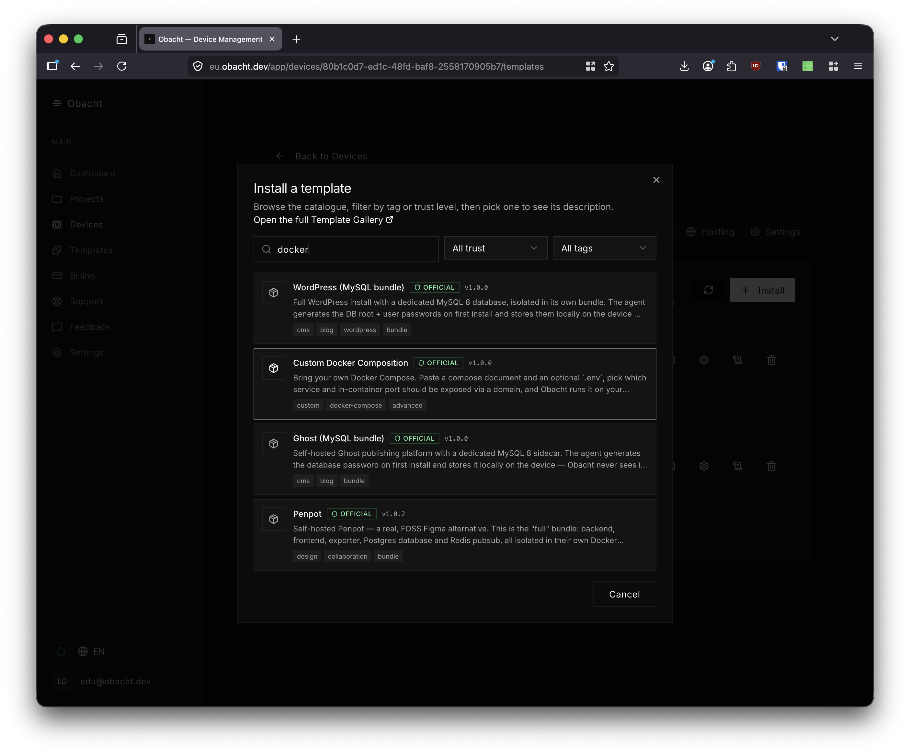Click the Custom Docker Composition package icon
910x755 pixels.
coord(273,368)
